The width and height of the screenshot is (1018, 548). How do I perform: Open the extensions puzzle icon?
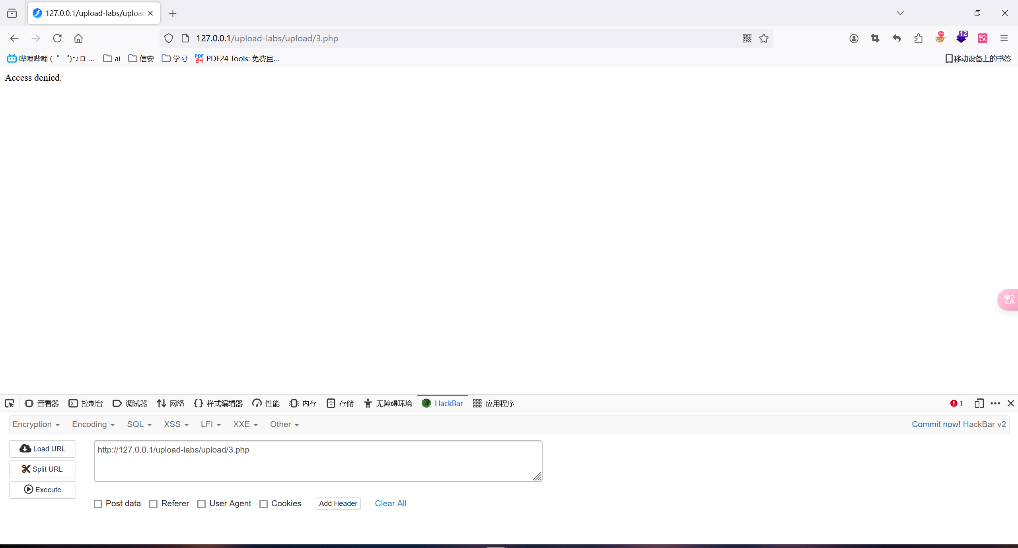918,38
